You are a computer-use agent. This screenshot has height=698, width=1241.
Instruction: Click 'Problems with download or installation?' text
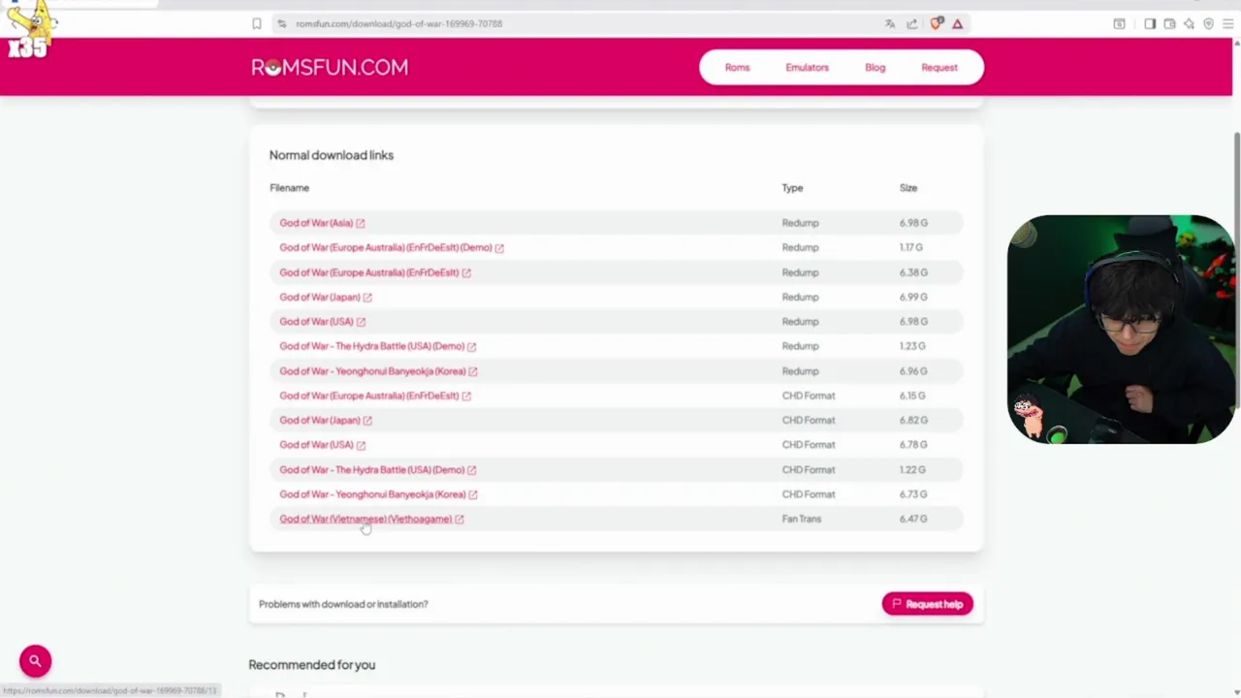pyautogui.click(x=343, y=604)
